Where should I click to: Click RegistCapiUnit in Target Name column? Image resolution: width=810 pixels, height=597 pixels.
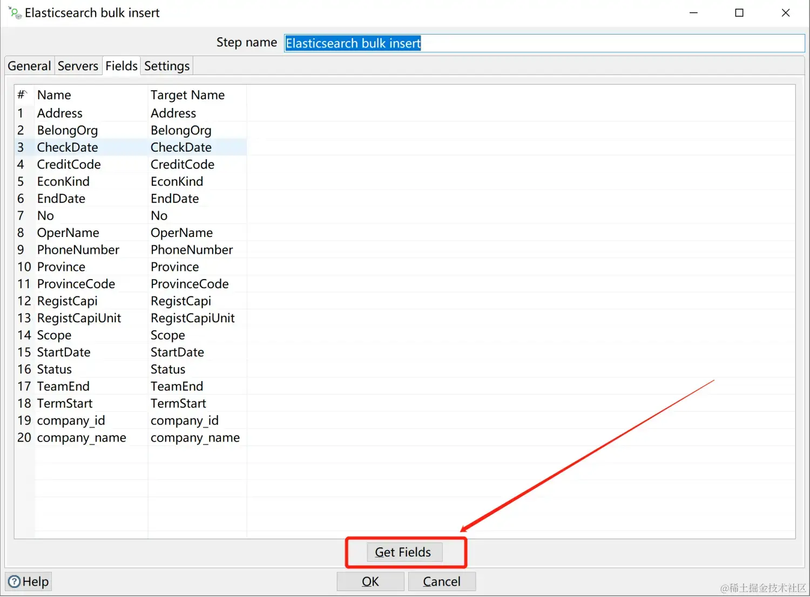(x=197, y=318)
